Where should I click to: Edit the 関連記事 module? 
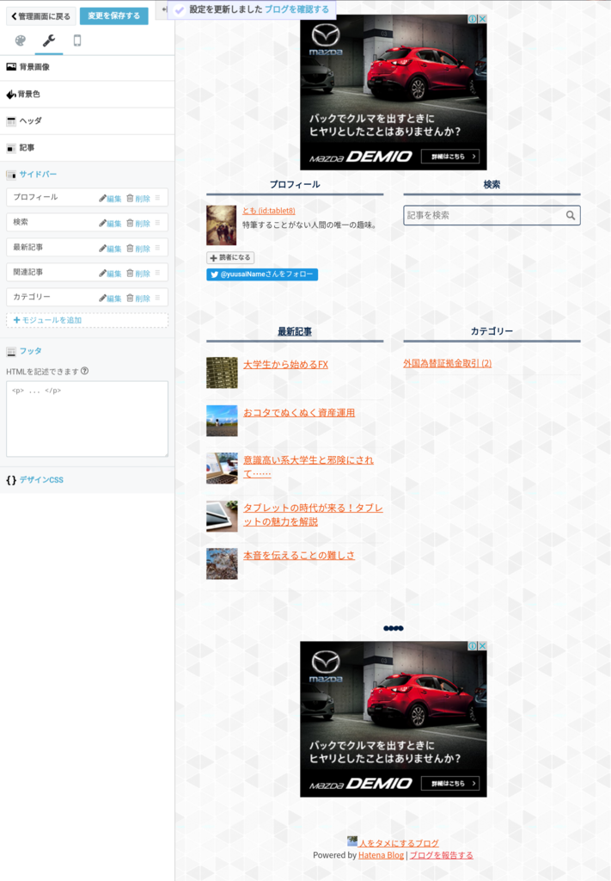[x=111, y=273]
